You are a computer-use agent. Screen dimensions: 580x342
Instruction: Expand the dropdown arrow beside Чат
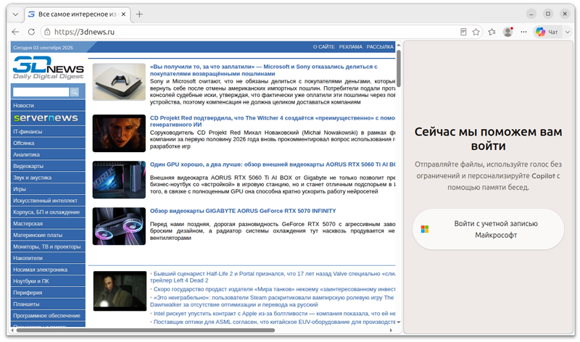pyautogui.click(x=568, y=32)
